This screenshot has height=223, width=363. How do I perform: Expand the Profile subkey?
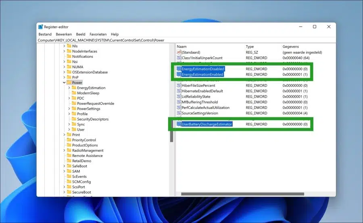69,114
